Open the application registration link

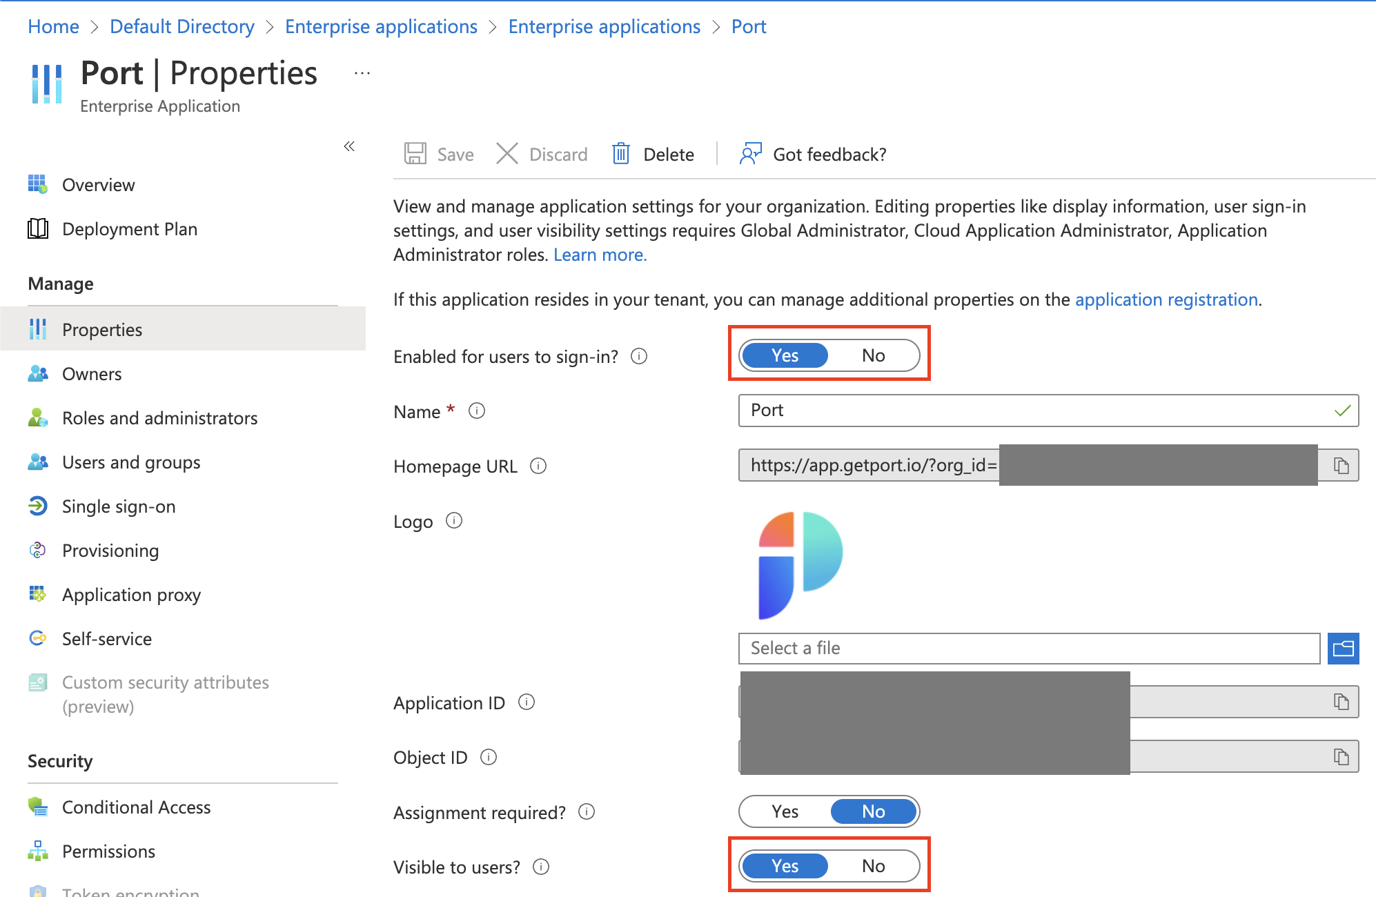pos(1166,299)
